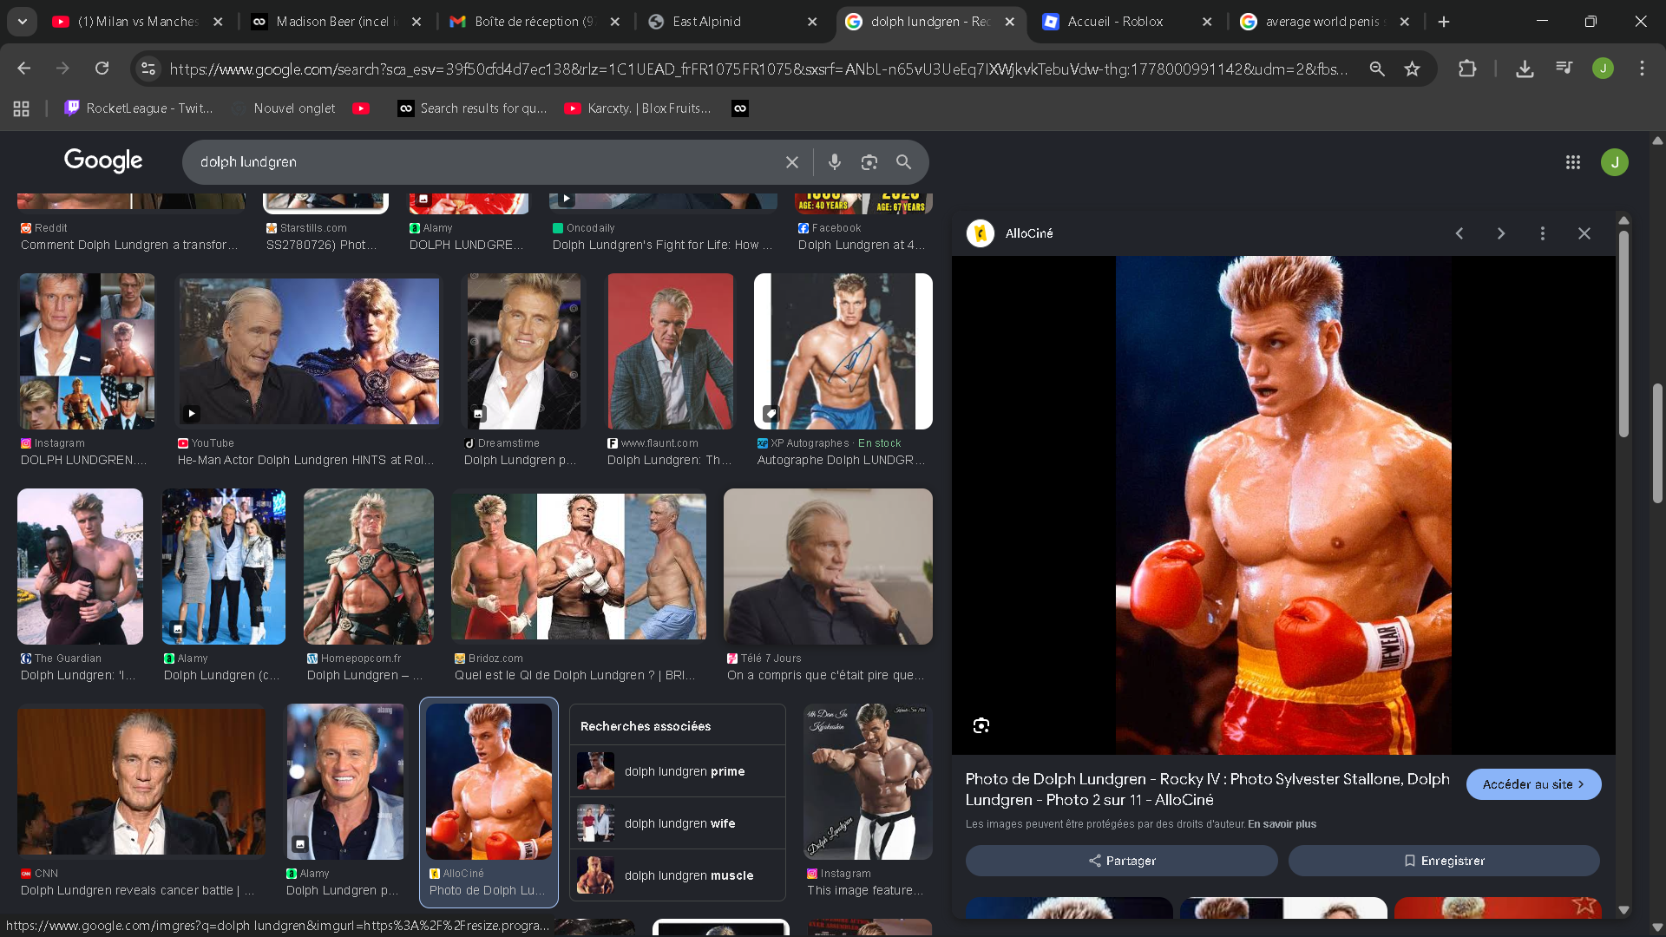Click the Google logo

click(x=103, y=161)
